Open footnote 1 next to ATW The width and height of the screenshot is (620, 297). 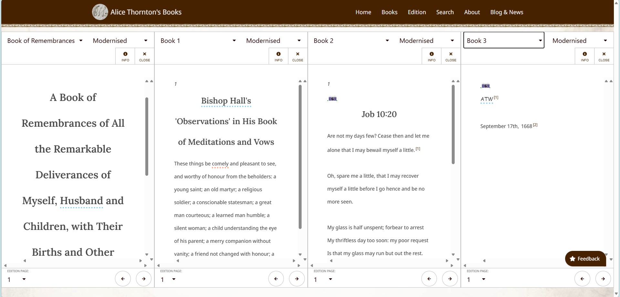tap(496, 97)
